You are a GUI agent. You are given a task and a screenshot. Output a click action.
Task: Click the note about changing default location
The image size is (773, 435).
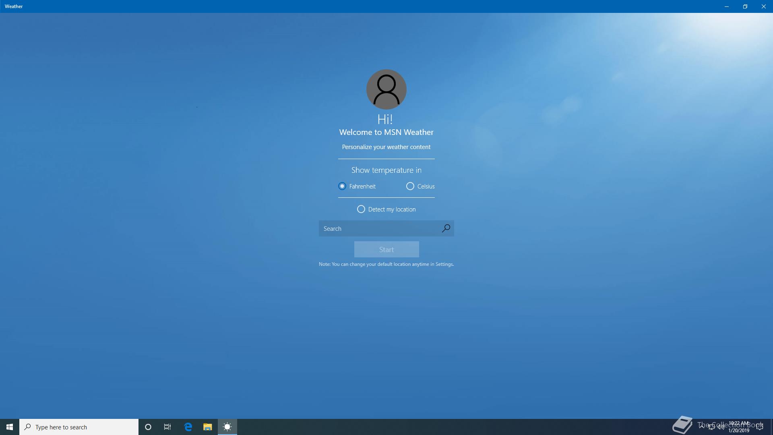(x=386, y=264)
